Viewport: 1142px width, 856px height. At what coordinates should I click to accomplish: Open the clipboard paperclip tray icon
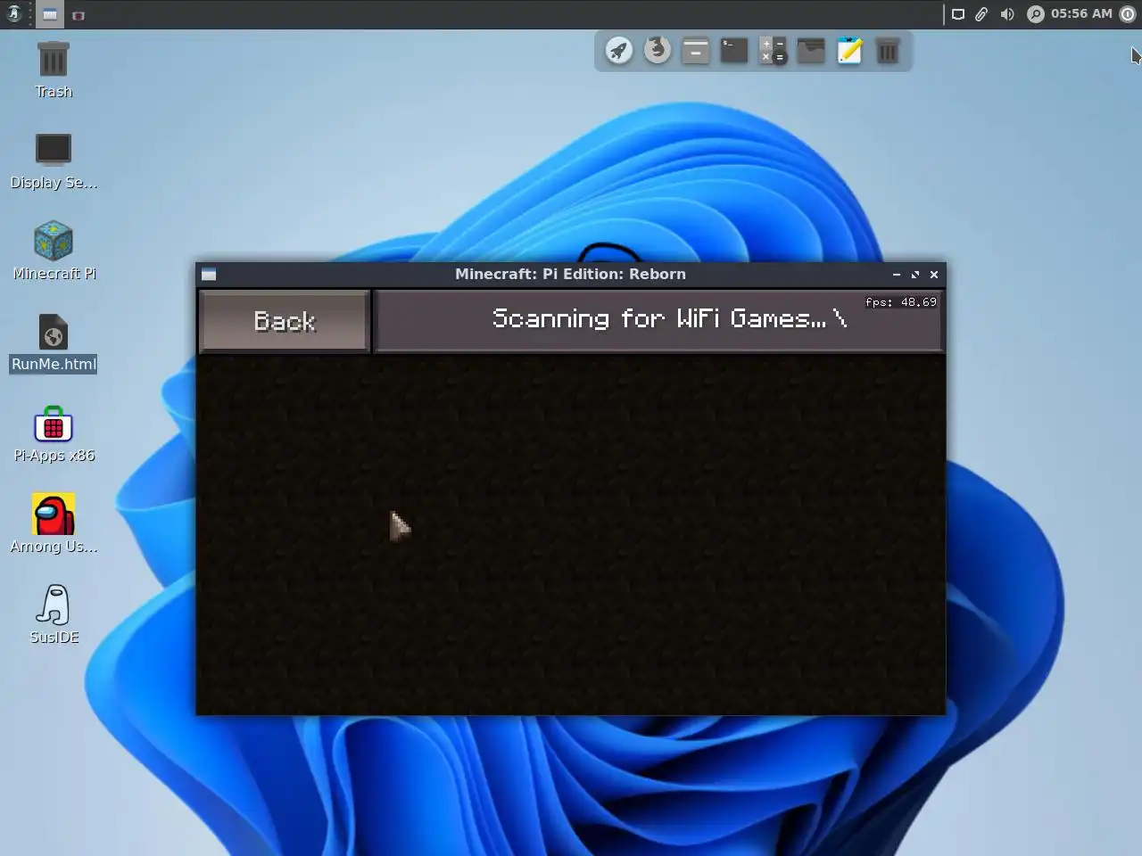coord(981,14)
